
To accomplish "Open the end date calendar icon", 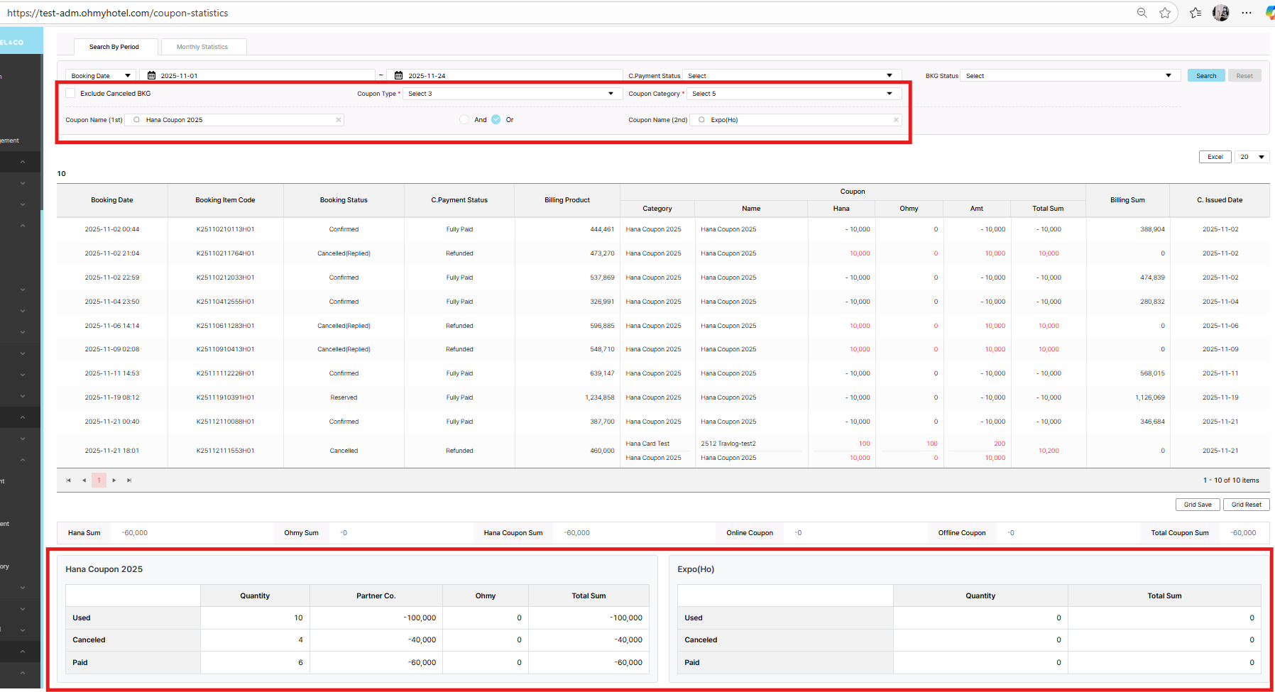I will tap(398, 75).
